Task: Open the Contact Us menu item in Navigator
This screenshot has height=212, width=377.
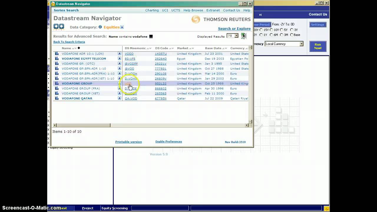Action: [232, 10]
